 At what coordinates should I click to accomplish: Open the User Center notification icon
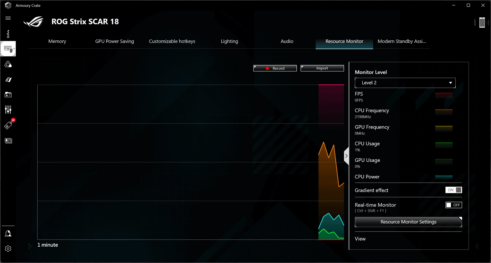[8, 233]
